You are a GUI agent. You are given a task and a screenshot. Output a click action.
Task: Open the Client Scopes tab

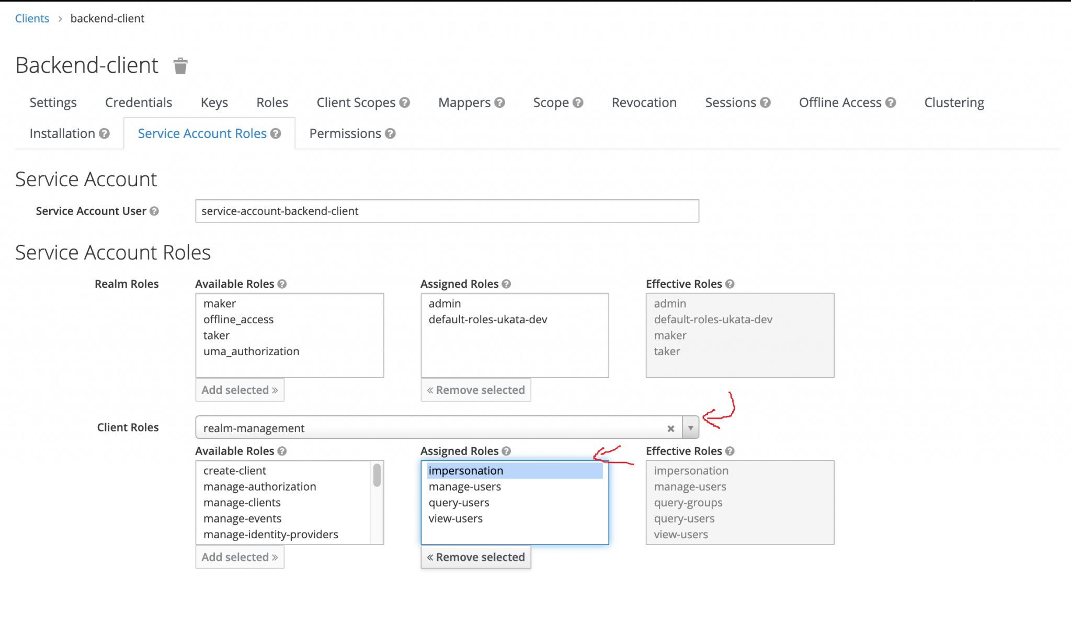click(356, 102)
